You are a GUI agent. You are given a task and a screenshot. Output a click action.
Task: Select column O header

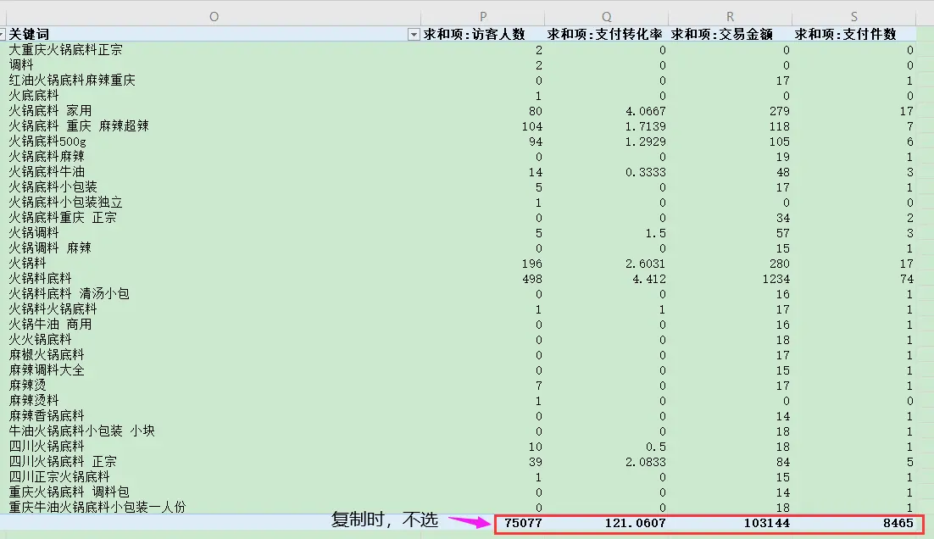pyautogui.click(x=214, y=17)
